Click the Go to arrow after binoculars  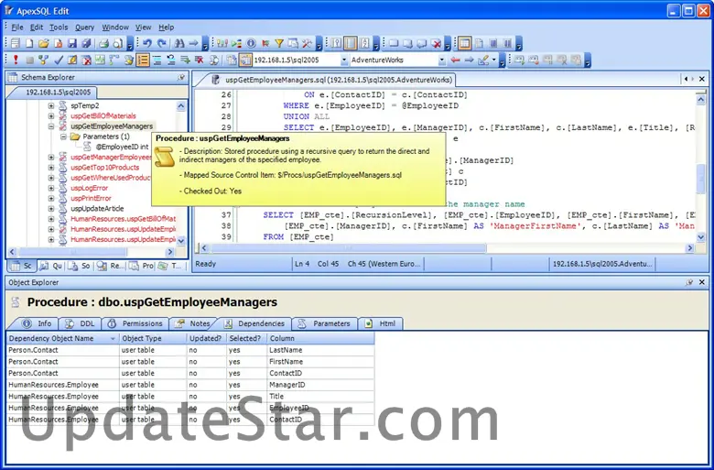pyautogui.click(x=193, y=44)
